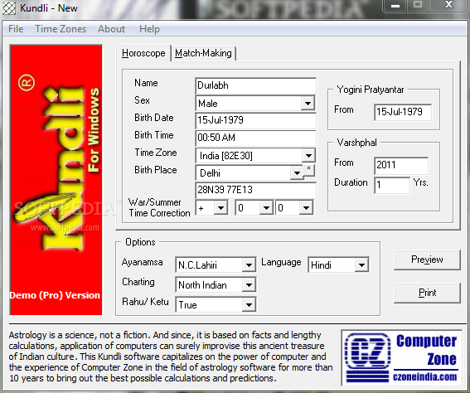Click the Yogini Pratyantar From date field
470x393 pixels.
pyautogui.click(x=403, y=112)
